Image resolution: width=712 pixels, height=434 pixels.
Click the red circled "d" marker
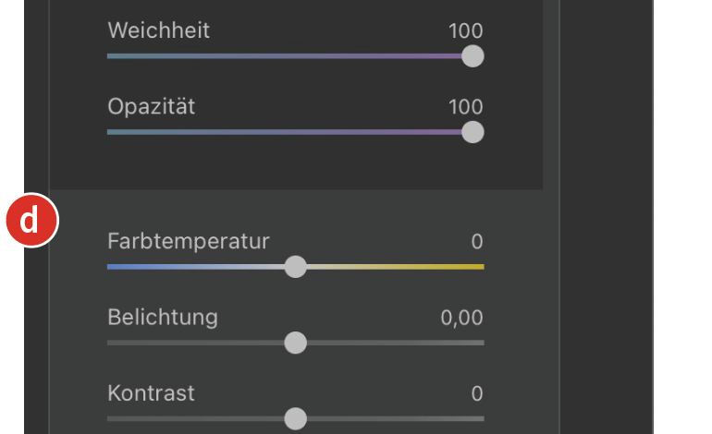click(x=31, y=222)
